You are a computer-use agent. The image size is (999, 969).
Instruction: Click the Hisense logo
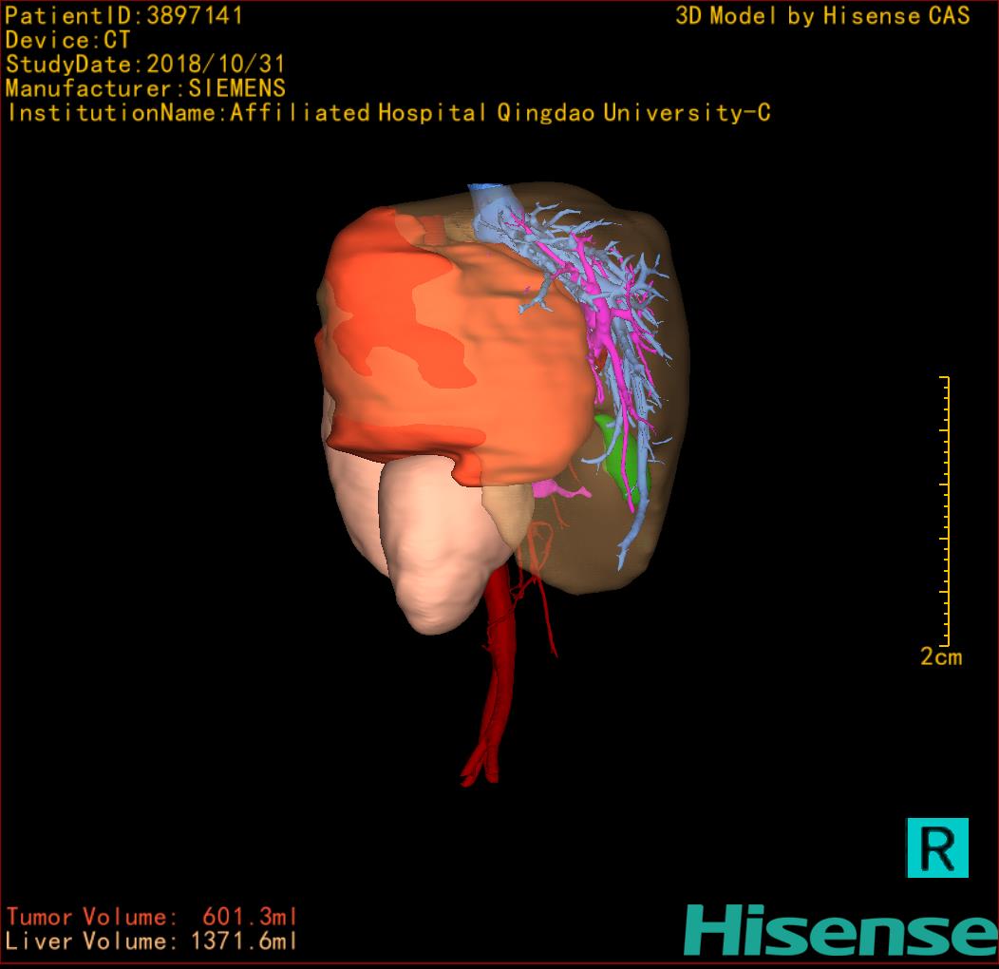tap(839, 930)
